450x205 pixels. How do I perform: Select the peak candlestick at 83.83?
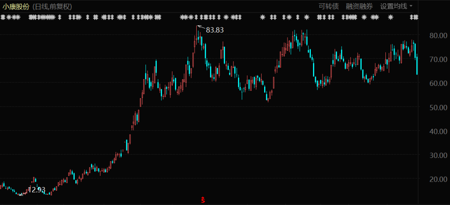pyautogui.click(x=197, y=36)
